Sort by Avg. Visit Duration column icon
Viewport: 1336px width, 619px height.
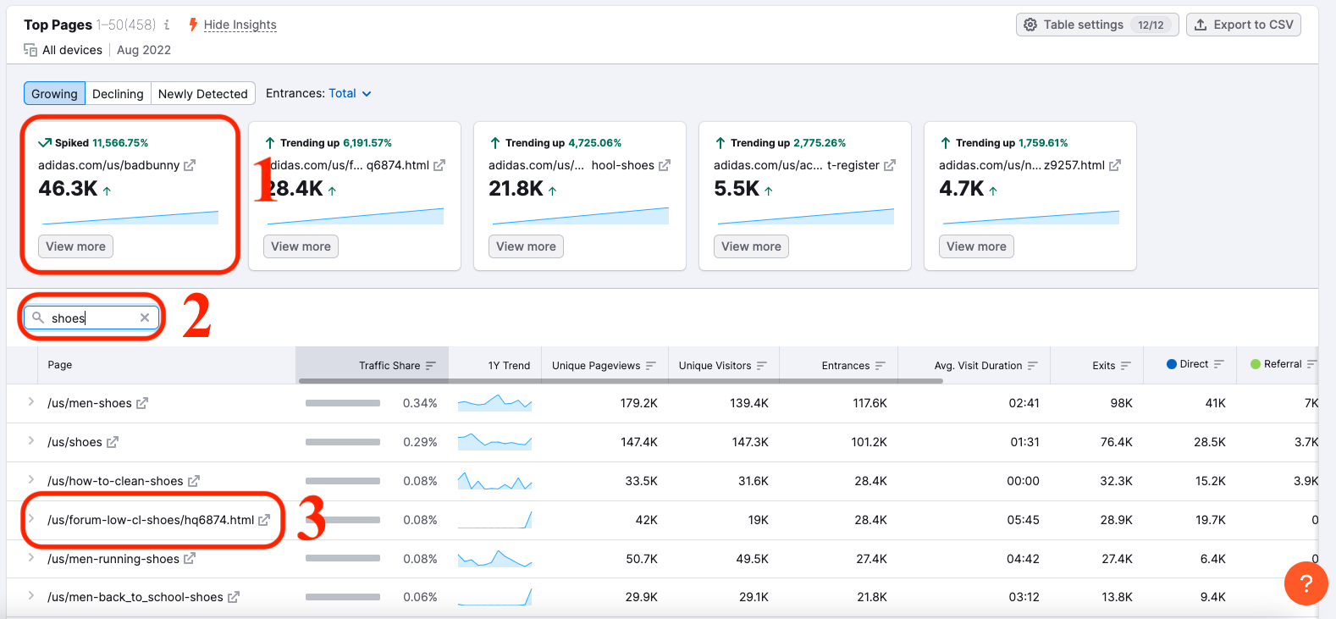[1033, 366]
